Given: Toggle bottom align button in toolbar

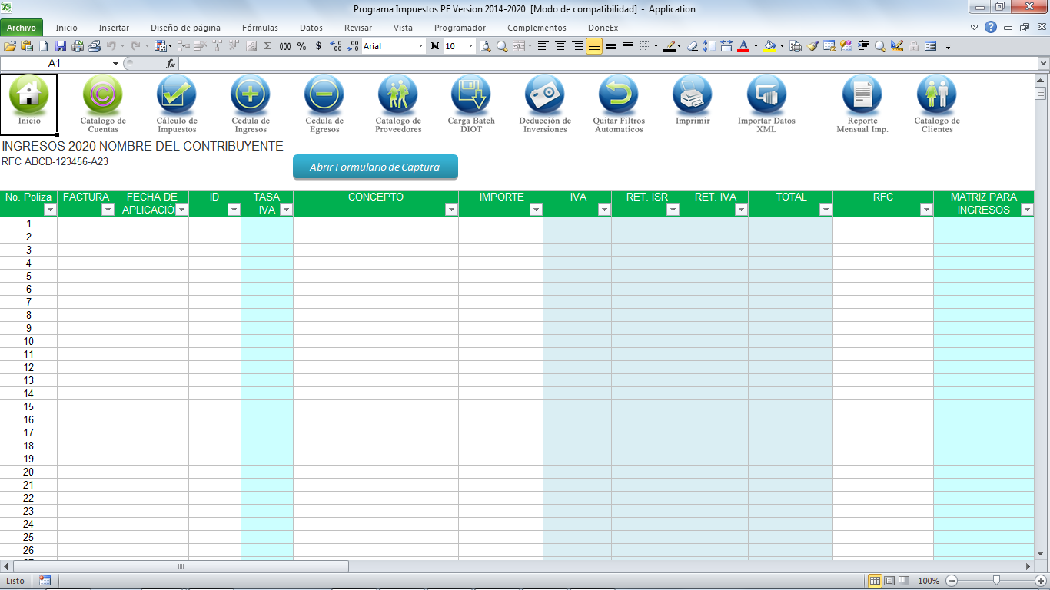Looking at the screenshot, I should pos(594,46).
